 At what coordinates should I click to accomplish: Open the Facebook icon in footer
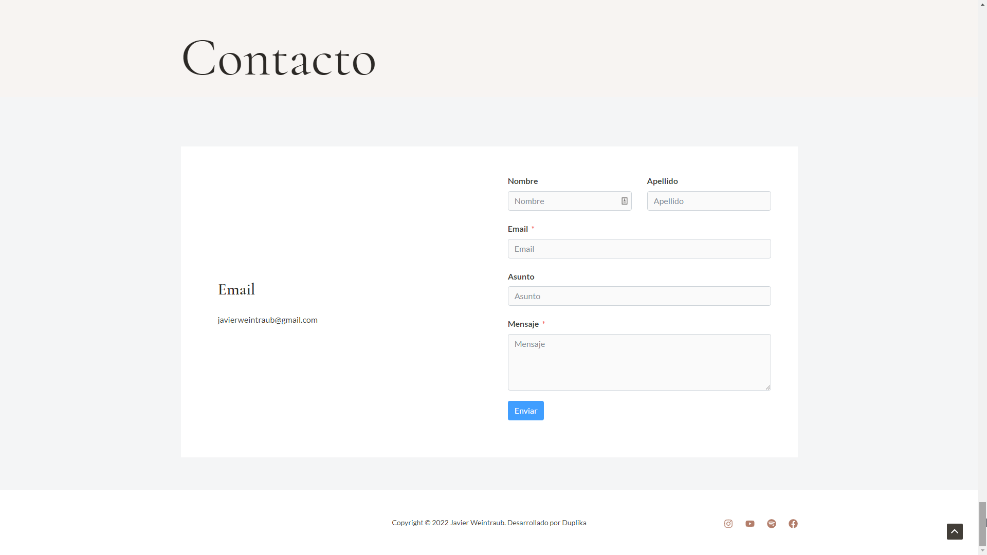pyautogui.click(x=793, y=524)
